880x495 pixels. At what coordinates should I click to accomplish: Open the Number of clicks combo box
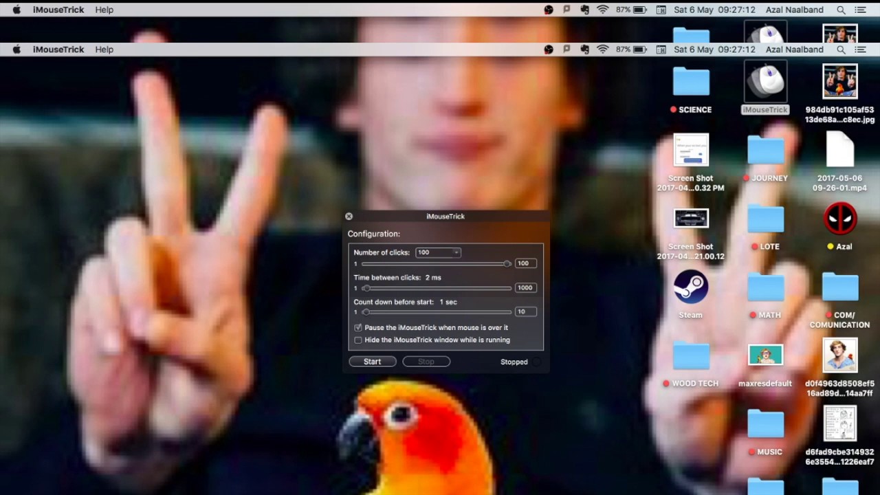(x=438, y=252)
